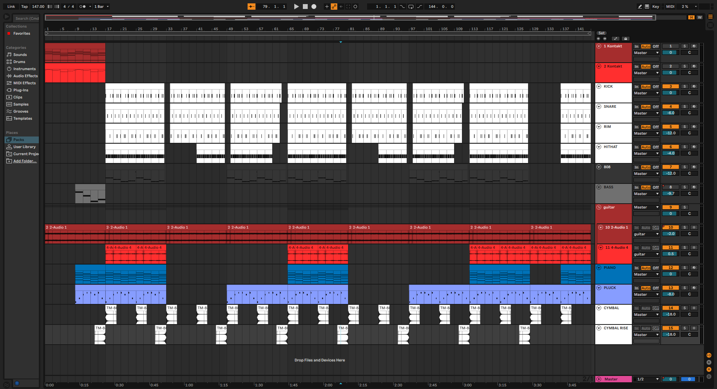The width and height of the screenshot is (717, 389).
Task: Arm the 808 track for recording
Action: (x=694, y=167)
